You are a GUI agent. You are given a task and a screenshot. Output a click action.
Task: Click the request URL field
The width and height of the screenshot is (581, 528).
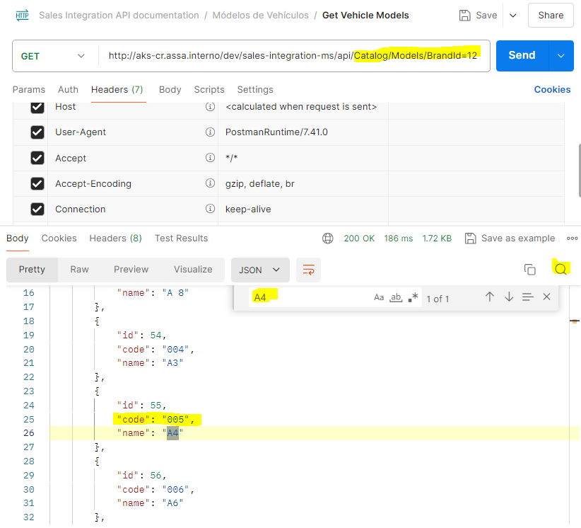point(293,56)
